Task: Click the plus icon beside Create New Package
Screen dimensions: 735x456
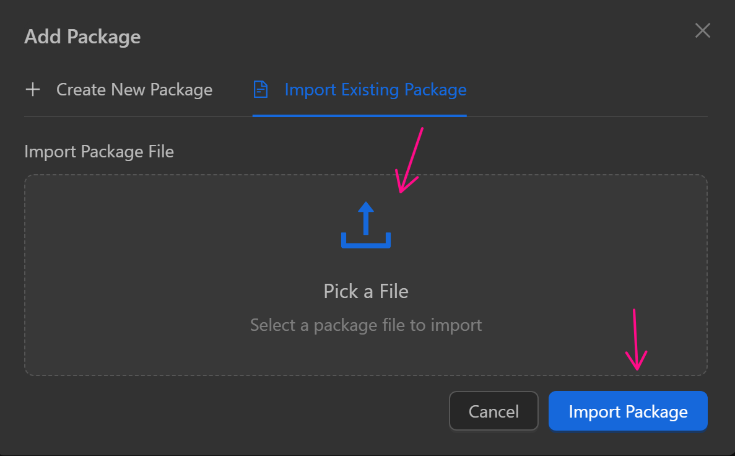Action: [x=33, y=89]
